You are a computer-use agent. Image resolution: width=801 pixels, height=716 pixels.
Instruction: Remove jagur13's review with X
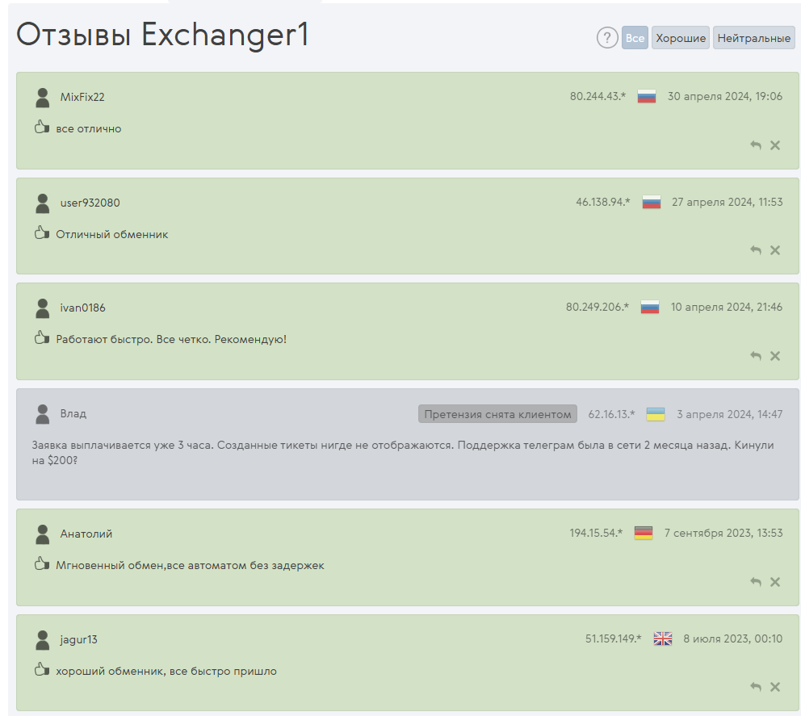(x=775, y=687)
